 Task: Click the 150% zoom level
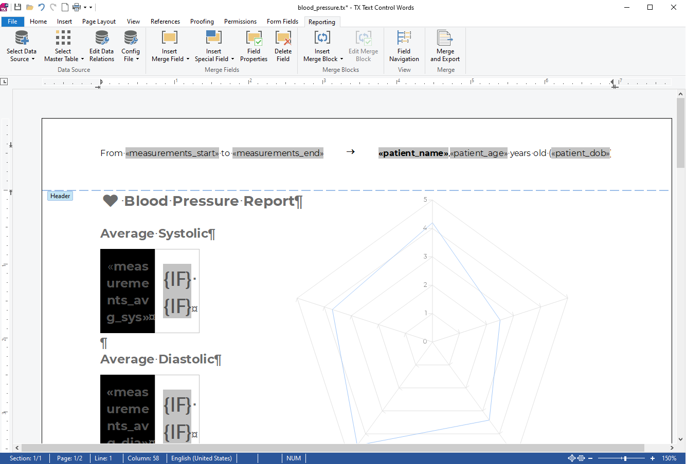point(669,458)
